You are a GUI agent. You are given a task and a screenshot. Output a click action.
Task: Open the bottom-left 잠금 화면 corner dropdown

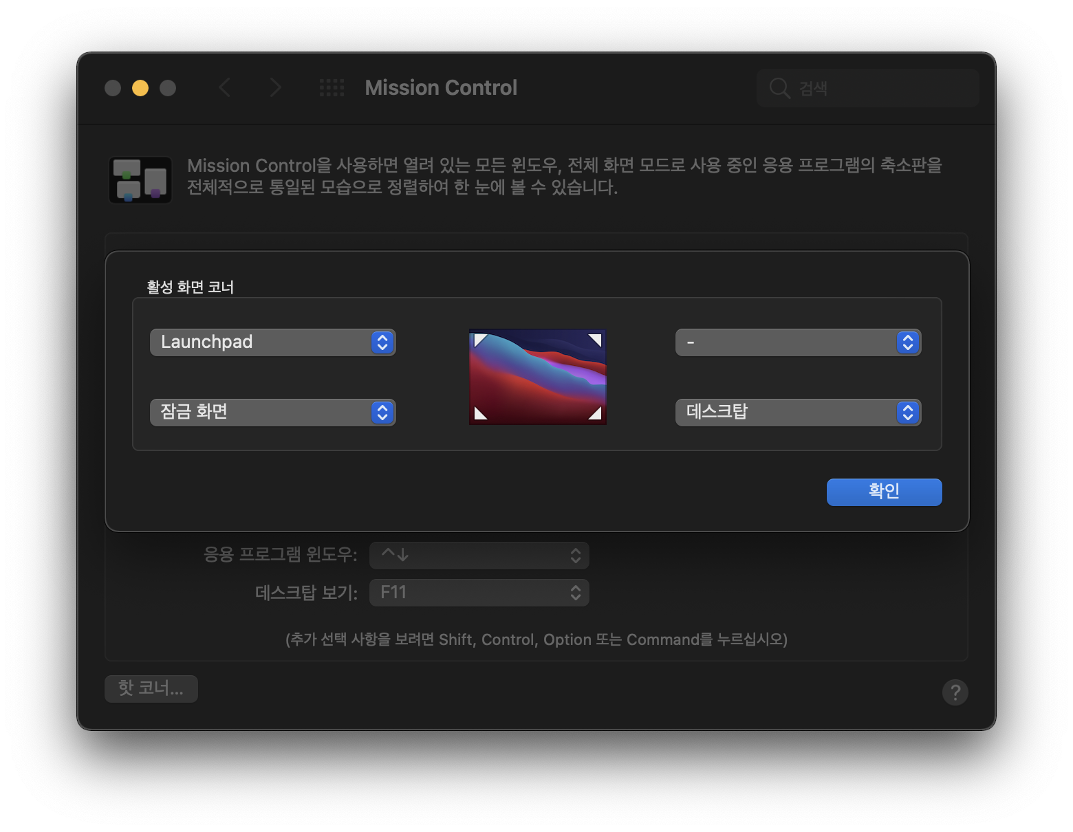pyautogui.click(x=272, y=413)
